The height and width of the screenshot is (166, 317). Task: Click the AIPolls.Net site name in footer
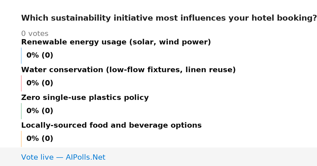(85, 158)
